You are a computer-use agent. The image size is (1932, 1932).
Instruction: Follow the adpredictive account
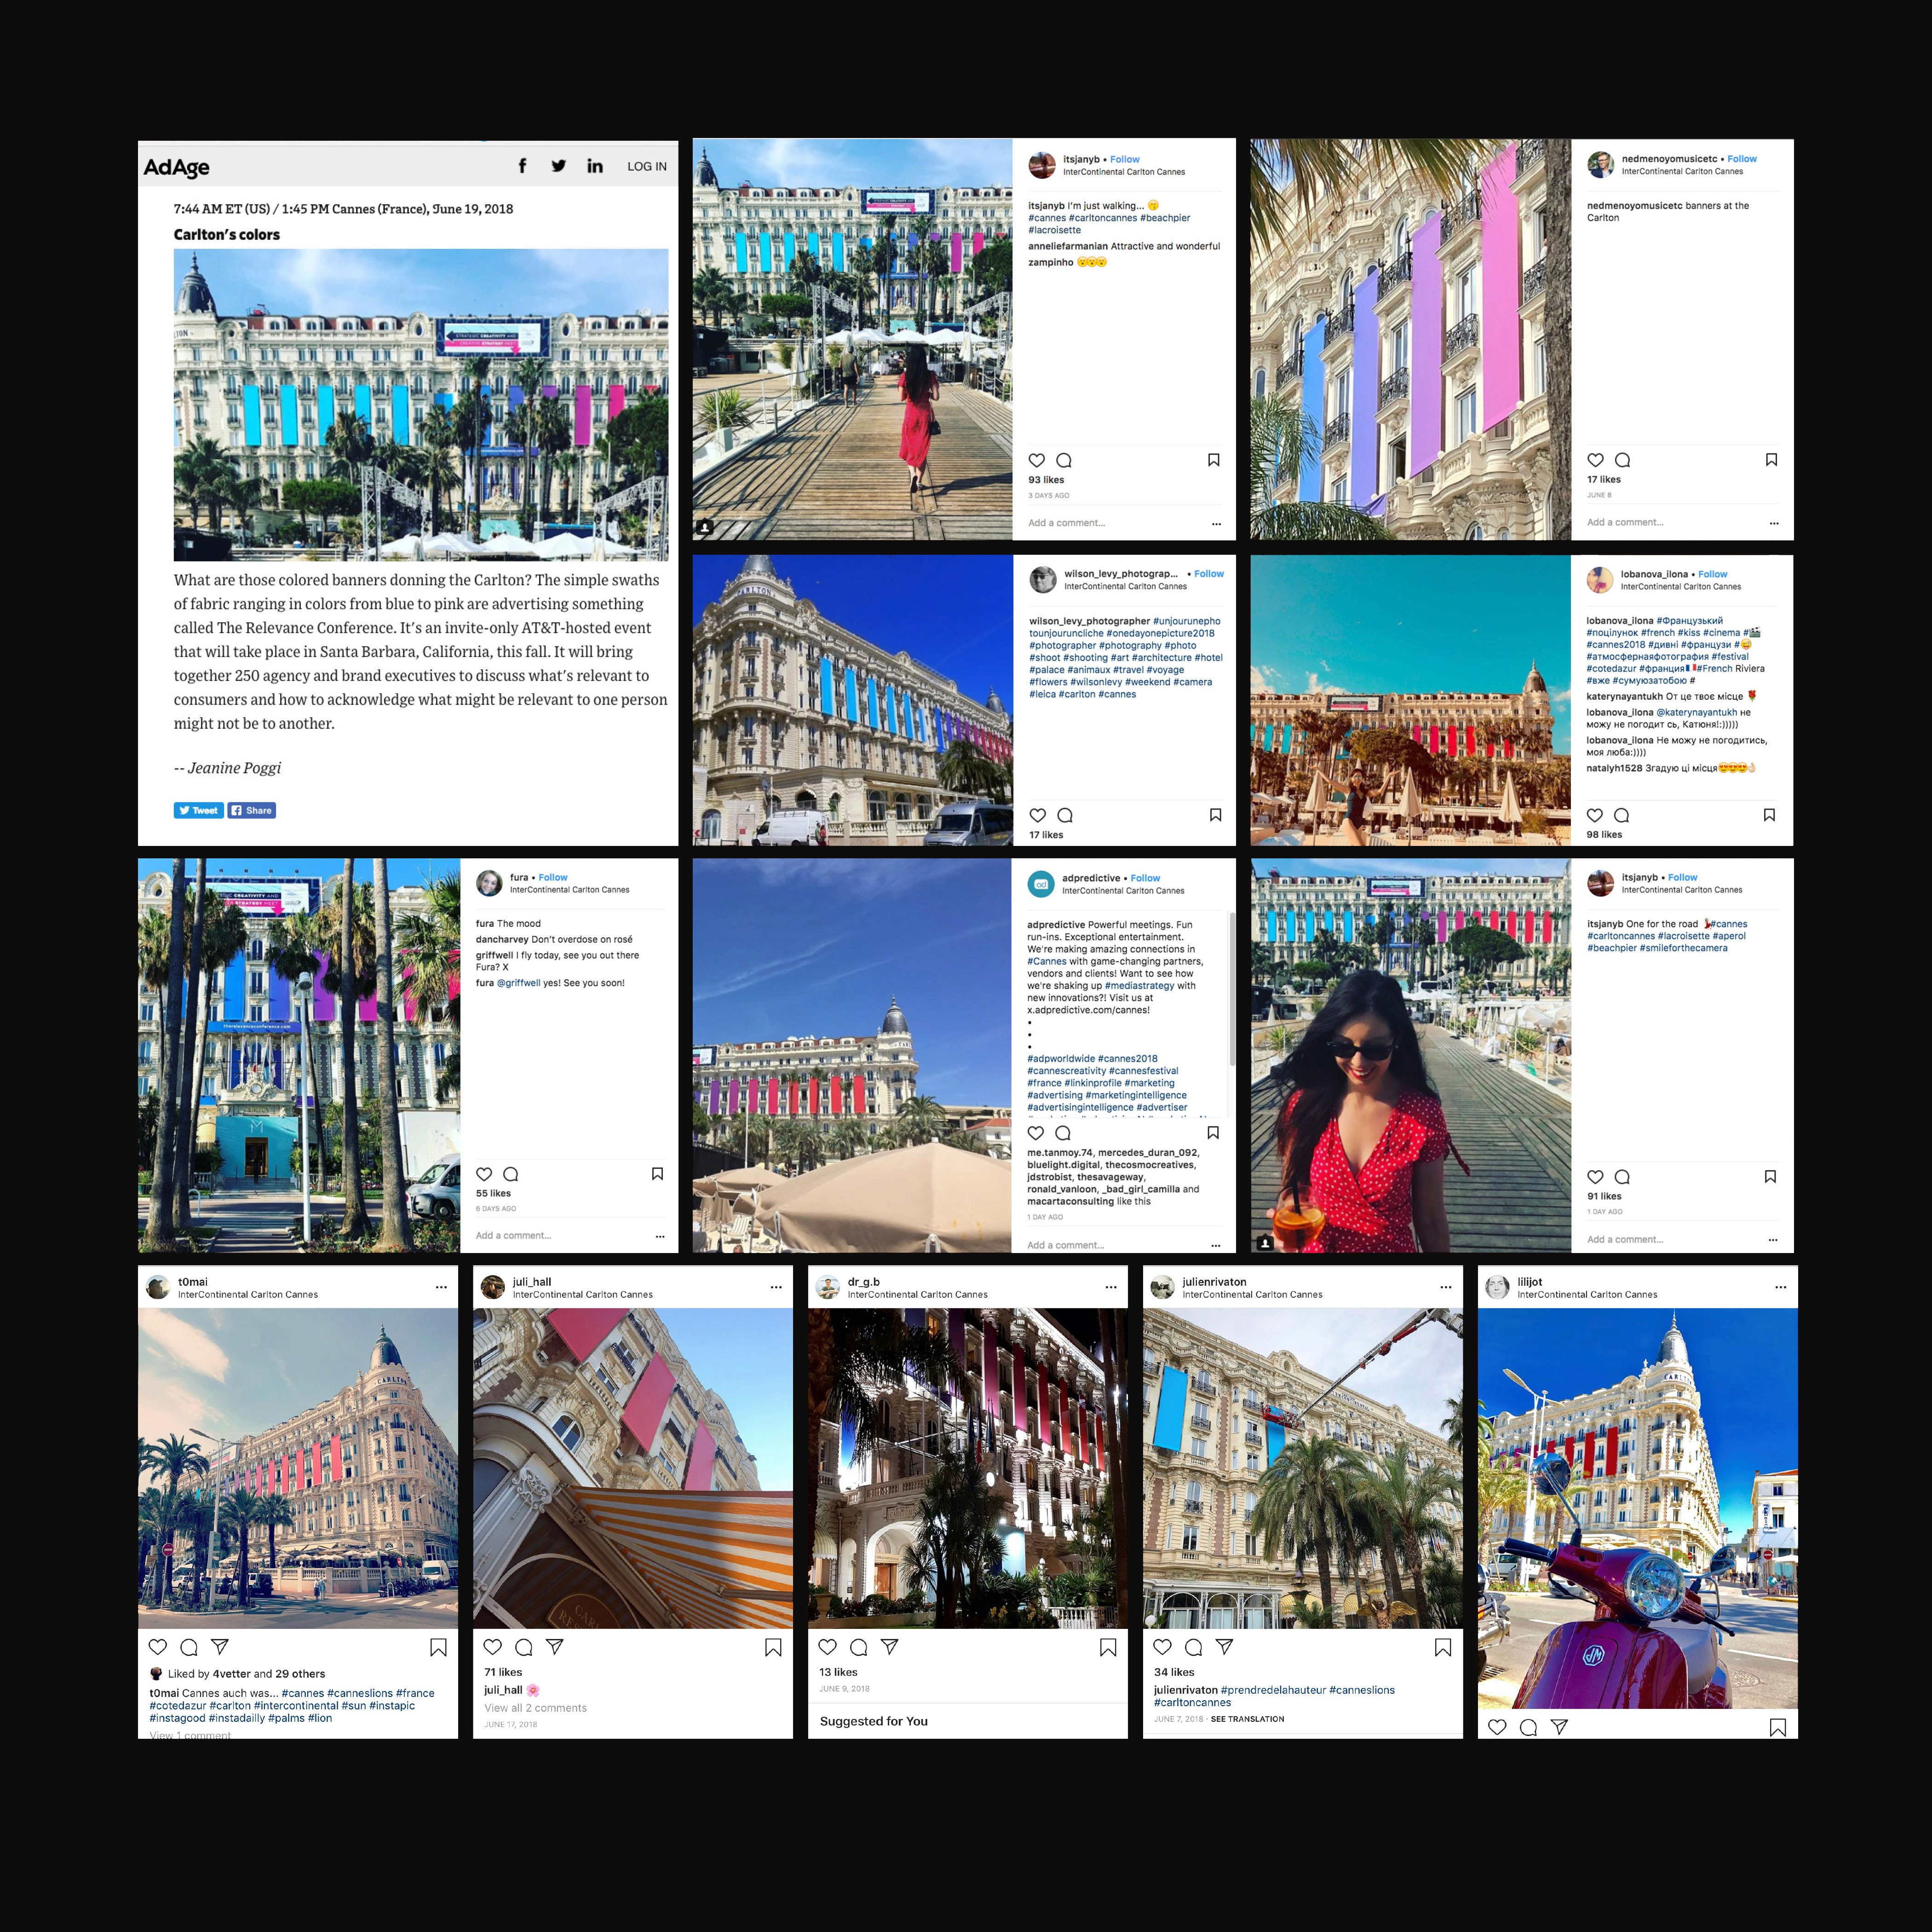coord(1145,878)
